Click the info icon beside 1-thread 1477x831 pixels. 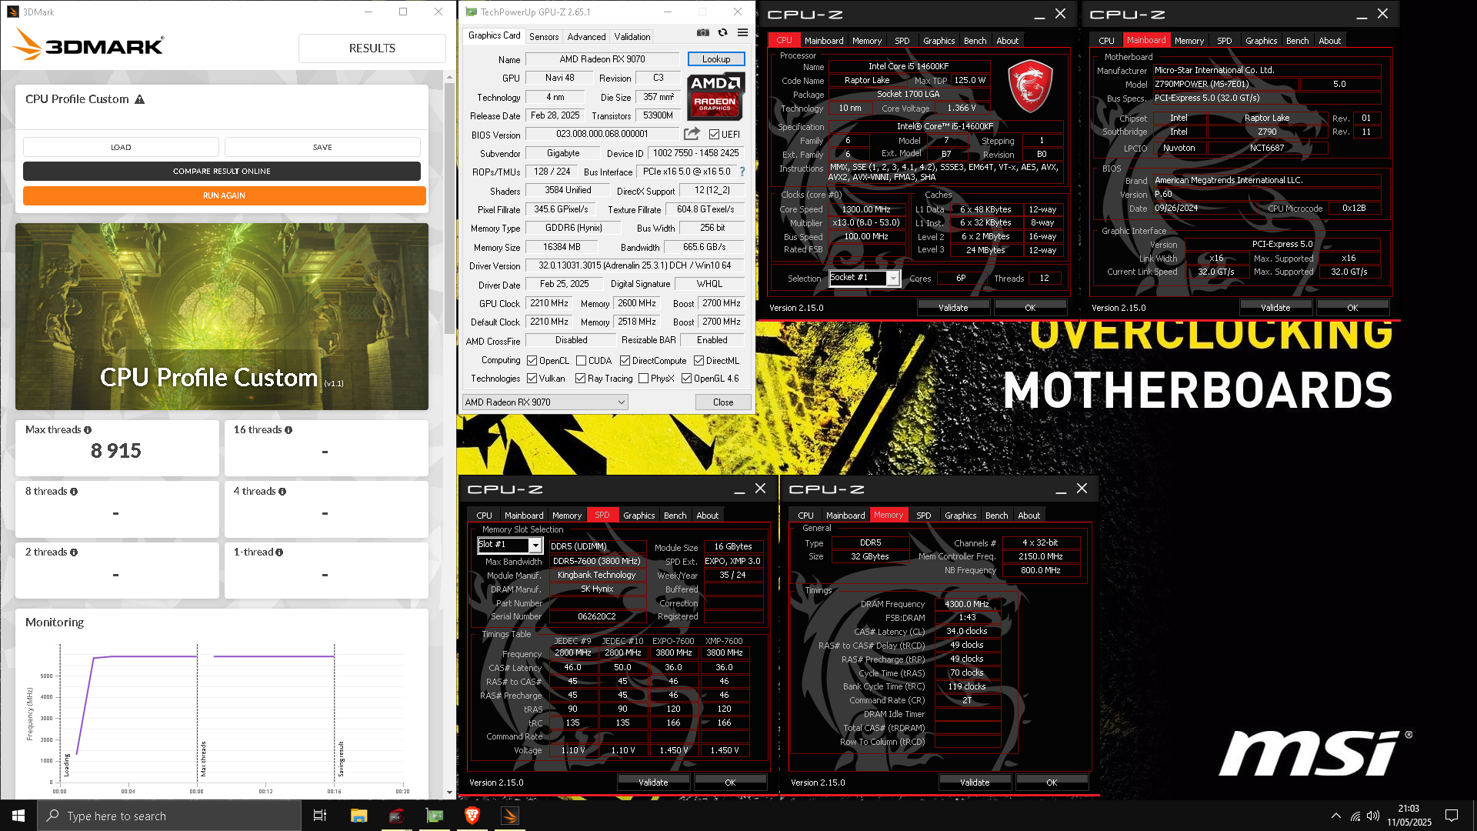tap(279, 552)
